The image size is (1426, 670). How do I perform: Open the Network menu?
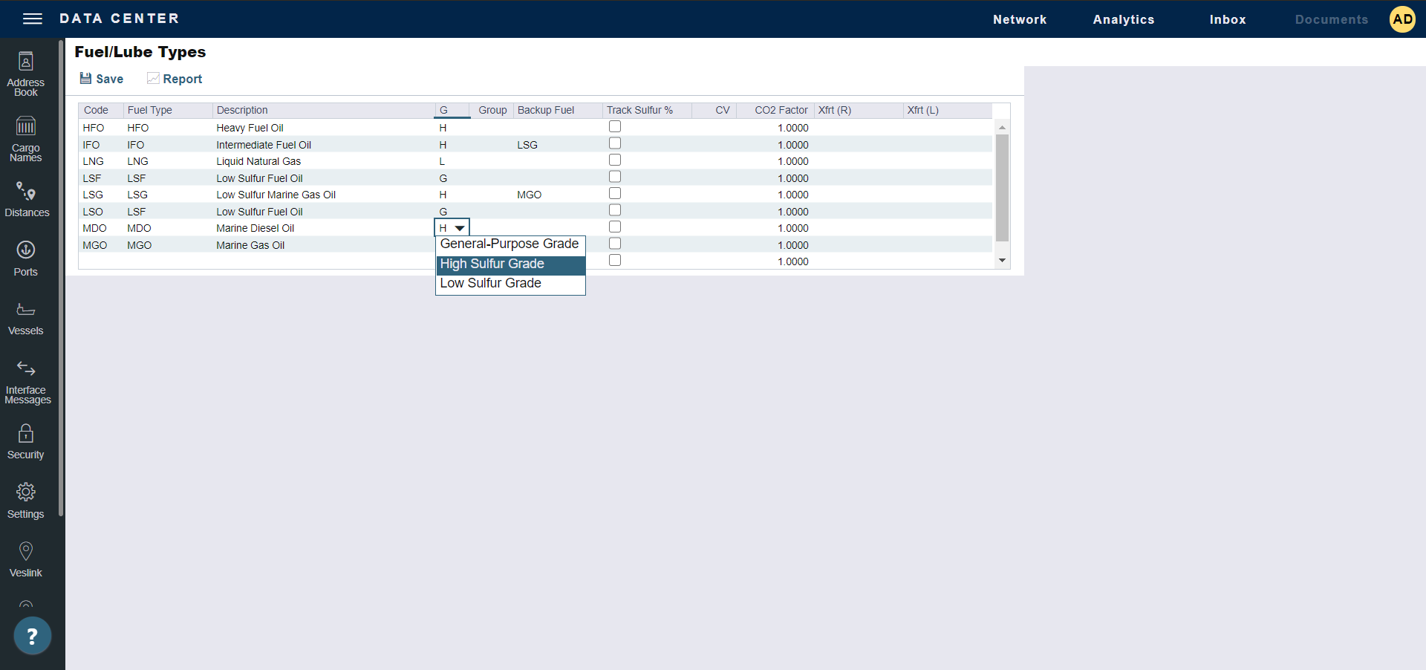click(x=1019, y=19)
